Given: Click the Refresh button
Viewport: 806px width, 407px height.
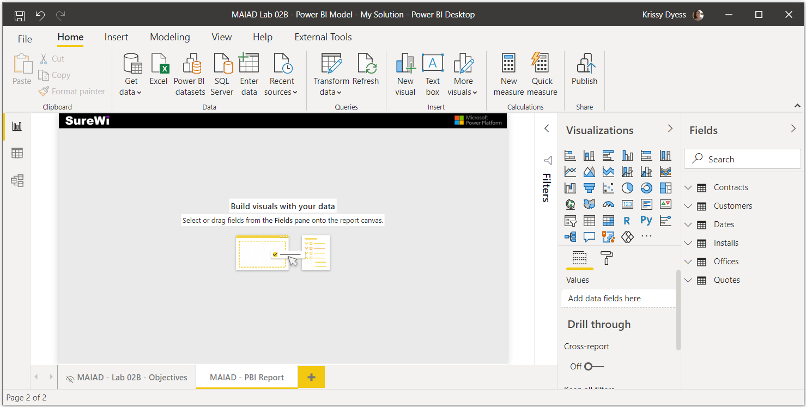Looking at the screenshot, I should click(366, 70).
